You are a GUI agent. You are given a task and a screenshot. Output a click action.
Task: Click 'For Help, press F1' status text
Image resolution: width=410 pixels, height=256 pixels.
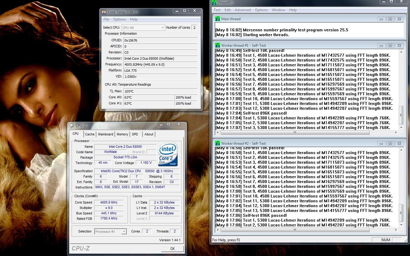pyautogui.click(x=226, y=240)
